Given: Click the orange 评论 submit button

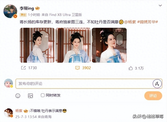Looking at the screenshot, I should [x=153, y=96].
